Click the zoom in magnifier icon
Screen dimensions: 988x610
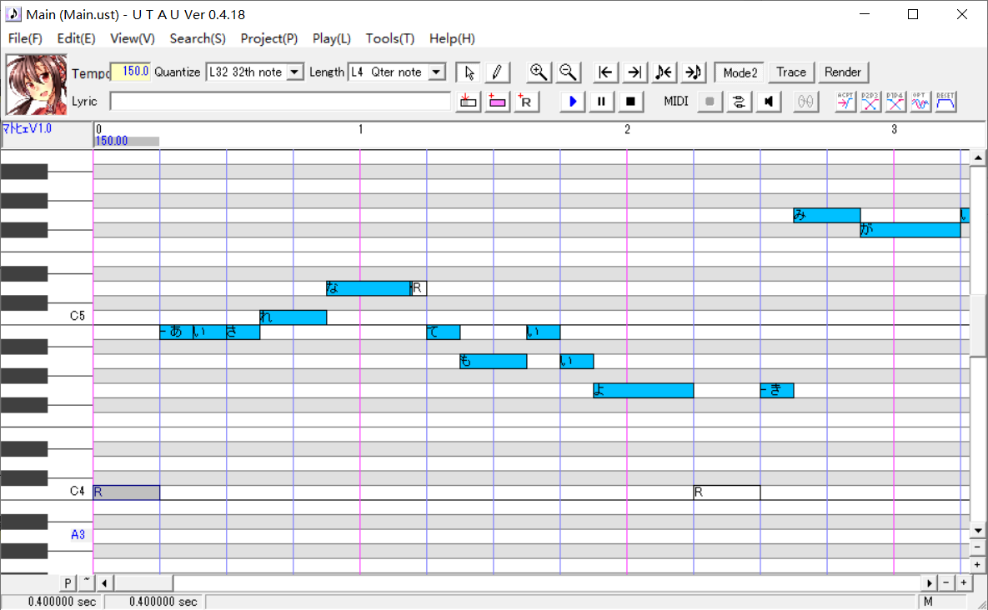point(539,72)
